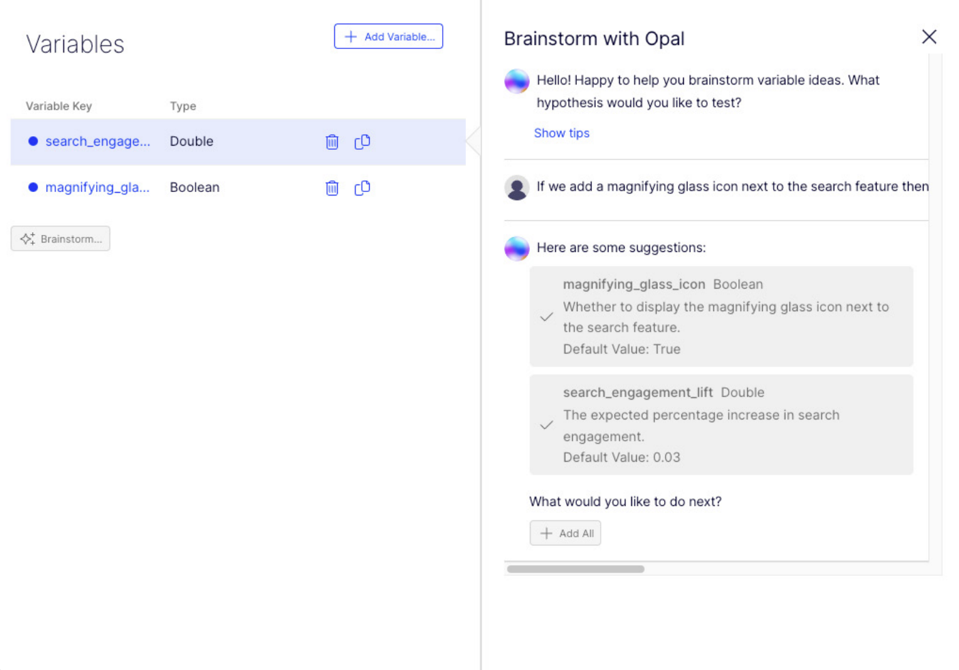Delete the search_engage variable via trash icon
The image size is (959, 670).
(x=332, y=142)
